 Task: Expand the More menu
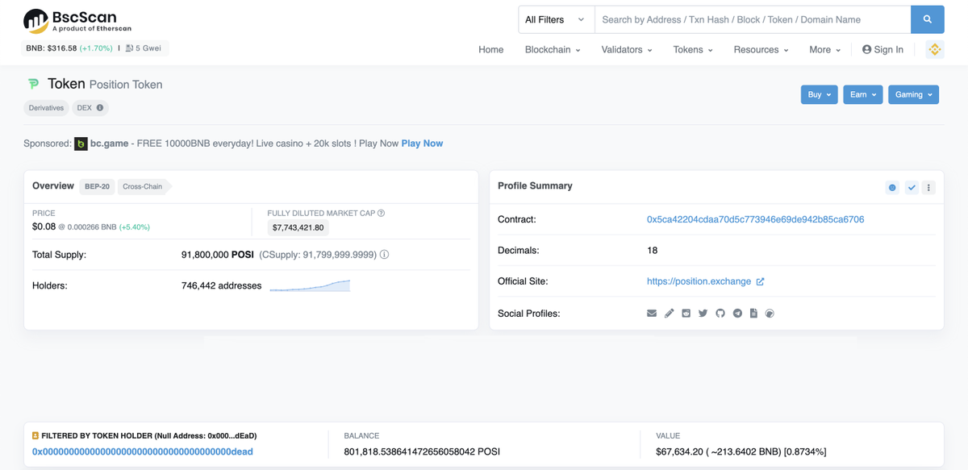[x=824, y=49]
